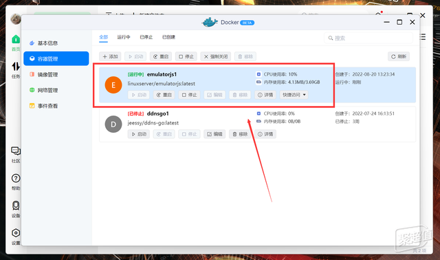Open 详情 for emulatorjs1

pyautogui.click(x=265, y=95)
